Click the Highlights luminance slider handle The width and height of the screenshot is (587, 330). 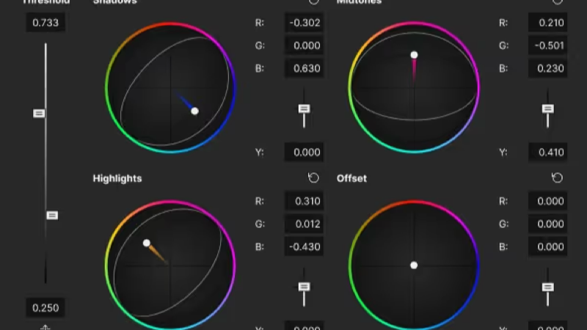click(x=304, y=287)
